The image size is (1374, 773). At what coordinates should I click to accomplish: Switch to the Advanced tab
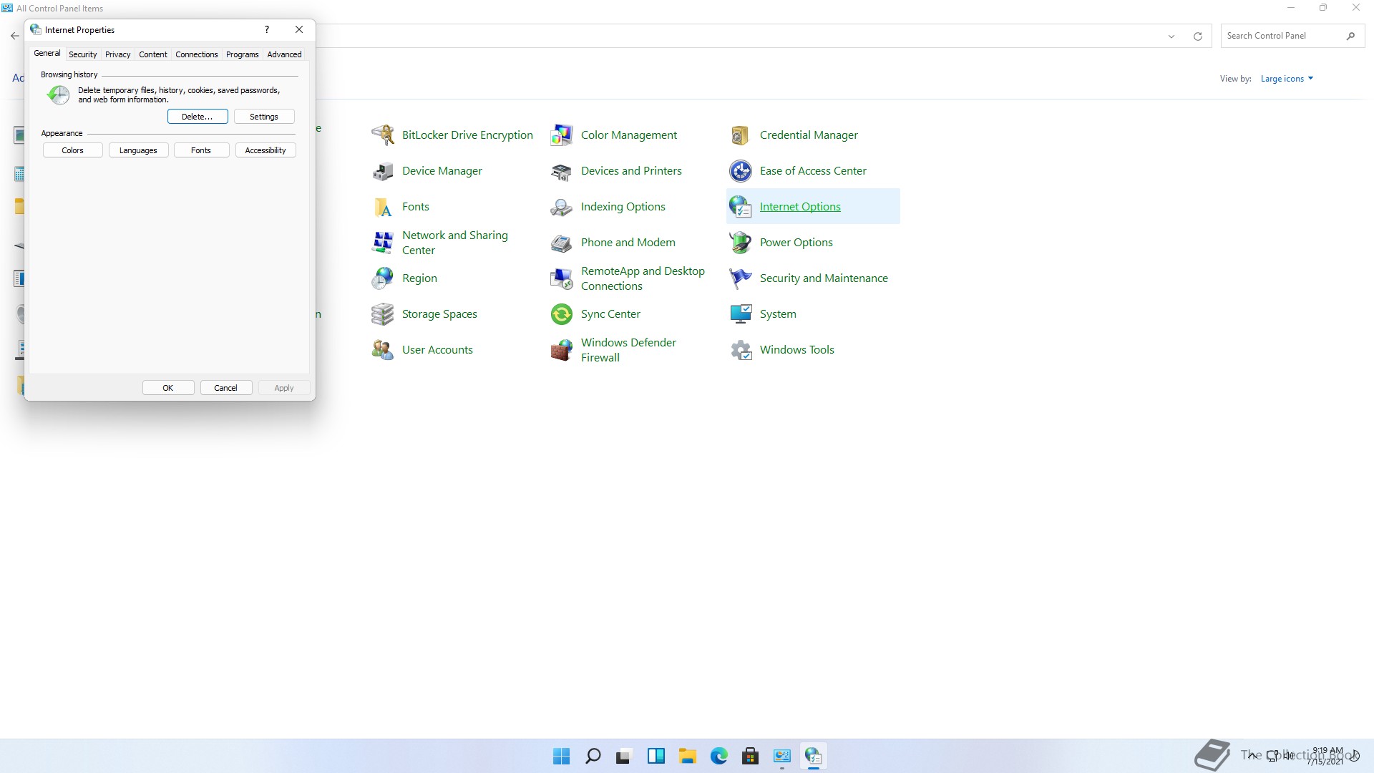(285, 54)
